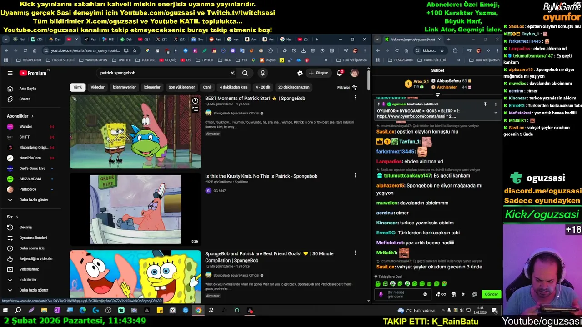Open more options for 'Is this the Krusty Krab'
The width and height of the screenshot is (582, 327).
tap(355, 175)
